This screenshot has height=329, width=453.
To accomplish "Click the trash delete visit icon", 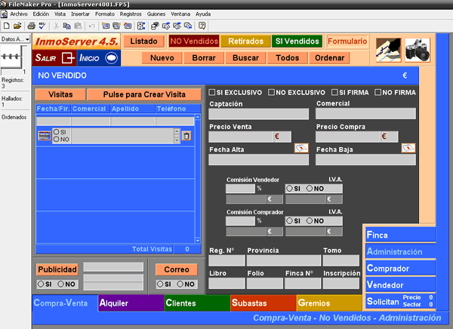I will tap(186, 136).
